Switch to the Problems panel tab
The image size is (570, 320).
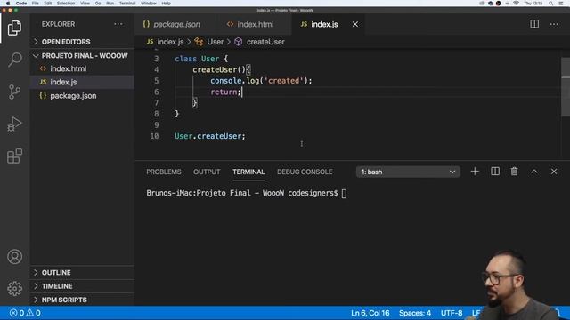pos(164,172)
